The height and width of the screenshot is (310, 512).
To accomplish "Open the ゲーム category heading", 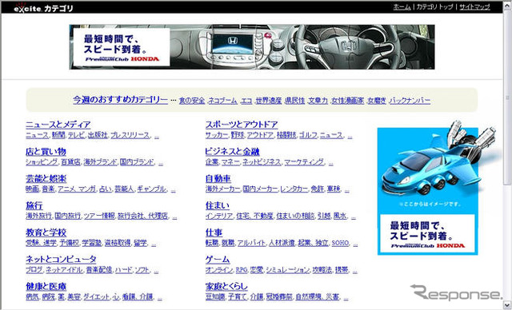I will click(218, 260).
